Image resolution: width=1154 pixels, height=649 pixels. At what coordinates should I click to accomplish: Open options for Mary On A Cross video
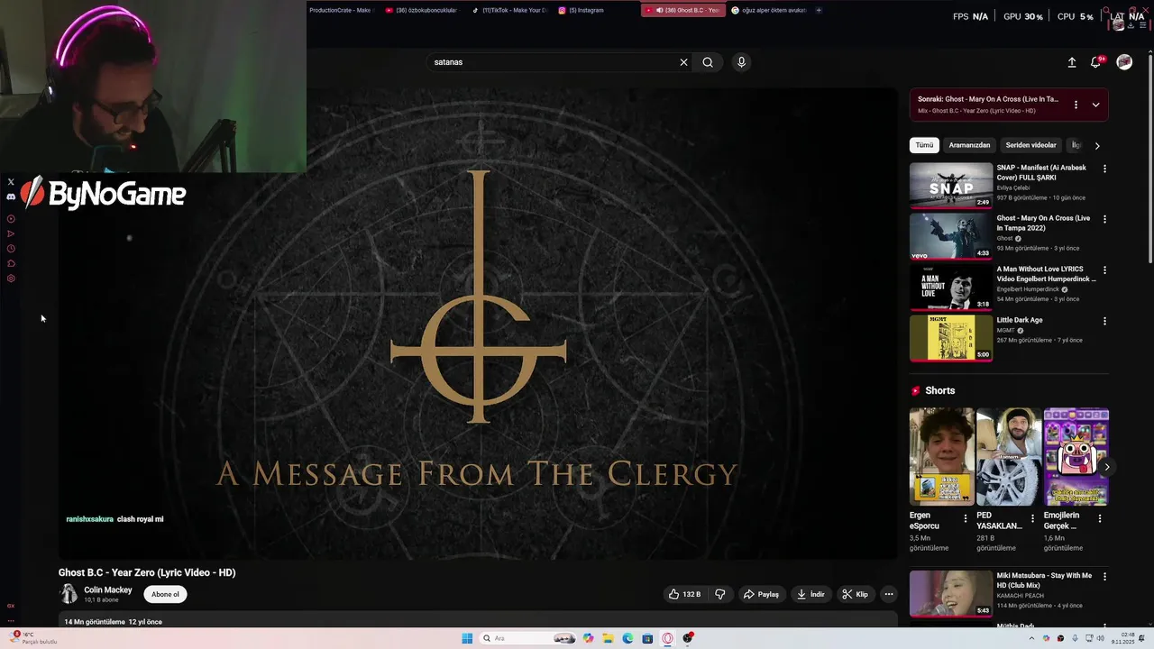(x=1104, y=219)
